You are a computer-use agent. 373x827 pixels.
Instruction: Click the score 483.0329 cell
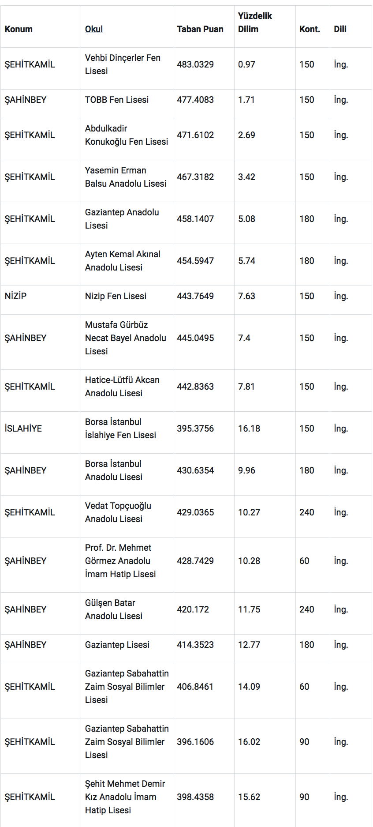(x=195, y=64)
